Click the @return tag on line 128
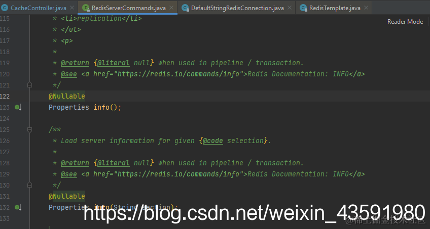Screen dimensions: 430x229 pyautogui.click(x=75, y=163)
